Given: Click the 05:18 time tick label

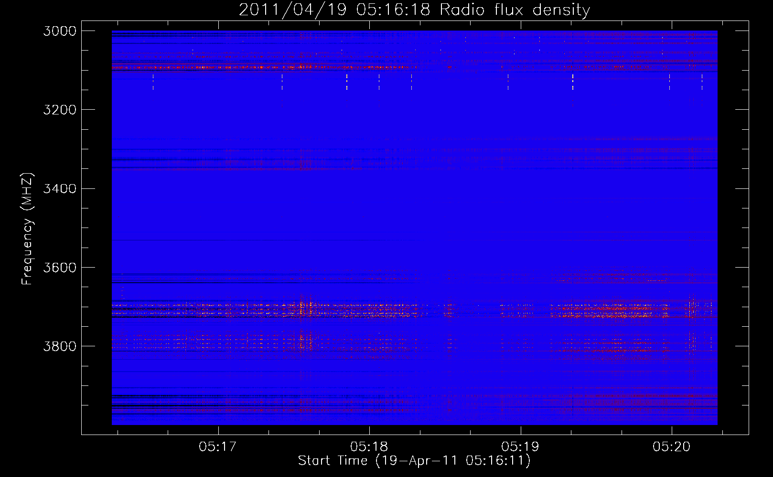Looking at the screenshot, I should (369, 447).
